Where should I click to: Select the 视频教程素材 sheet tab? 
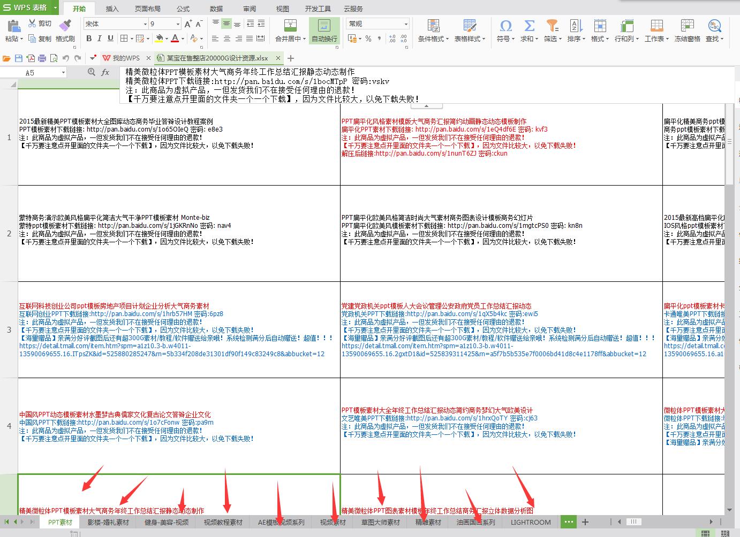223,522
